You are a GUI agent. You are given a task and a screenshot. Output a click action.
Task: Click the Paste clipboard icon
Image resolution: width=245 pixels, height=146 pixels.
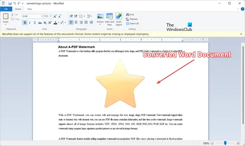6,18
